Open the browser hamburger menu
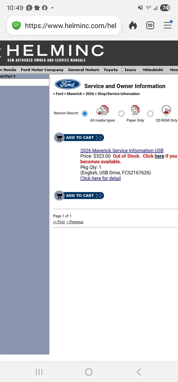The image size is (178, 382). pos(167,25)
